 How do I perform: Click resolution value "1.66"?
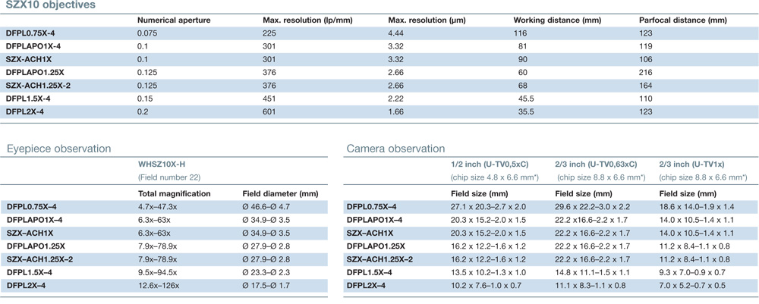[396, 111]
